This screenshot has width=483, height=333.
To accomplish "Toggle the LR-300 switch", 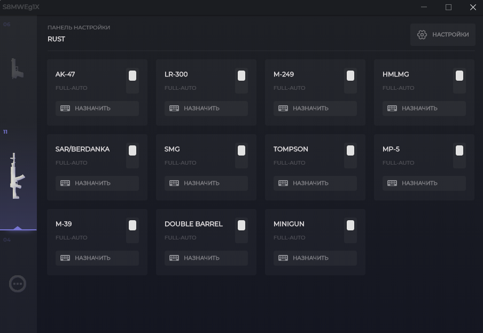I will pos(241,80).
